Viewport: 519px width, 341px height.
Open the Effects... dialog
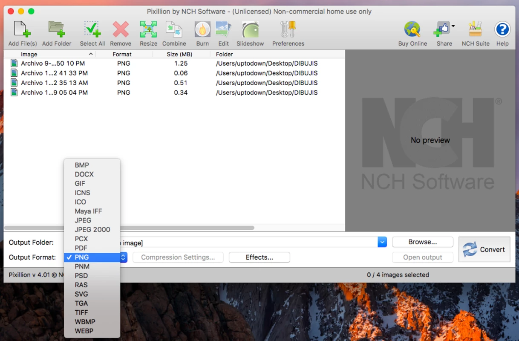pos(259,257)
